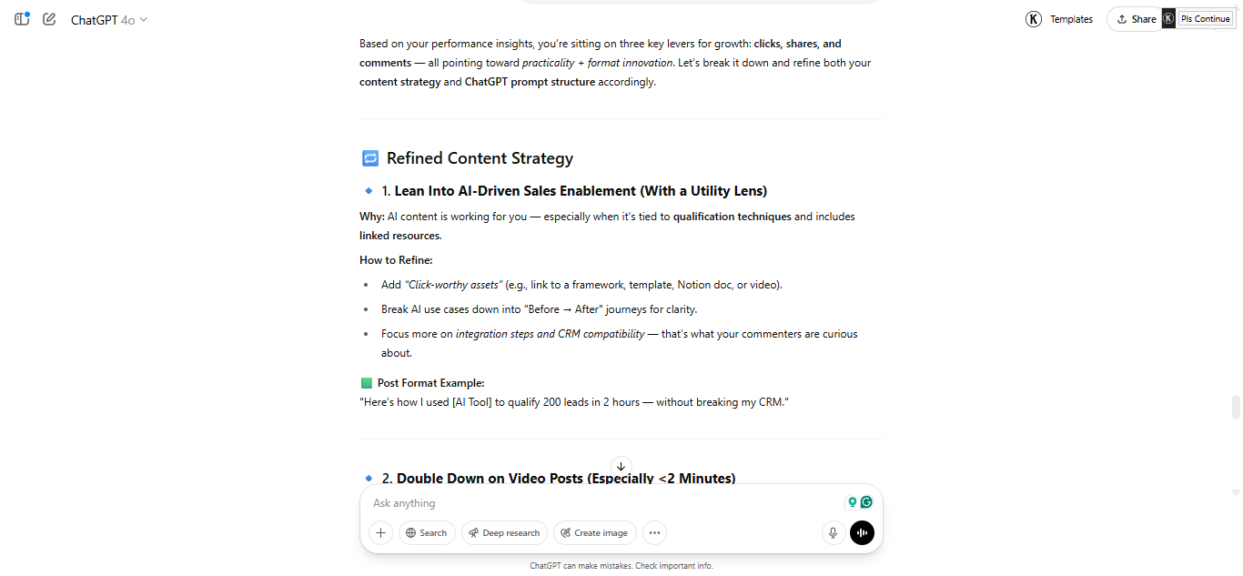Click the Templates K logo icon

pos(1034,19)
